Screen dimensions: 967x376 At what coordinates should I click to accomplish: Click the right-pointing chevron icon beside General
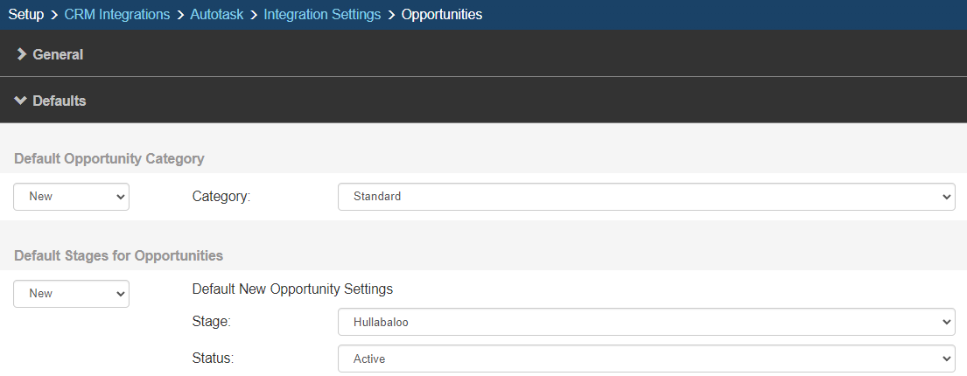pyautogui.click(x=21, y=54)
